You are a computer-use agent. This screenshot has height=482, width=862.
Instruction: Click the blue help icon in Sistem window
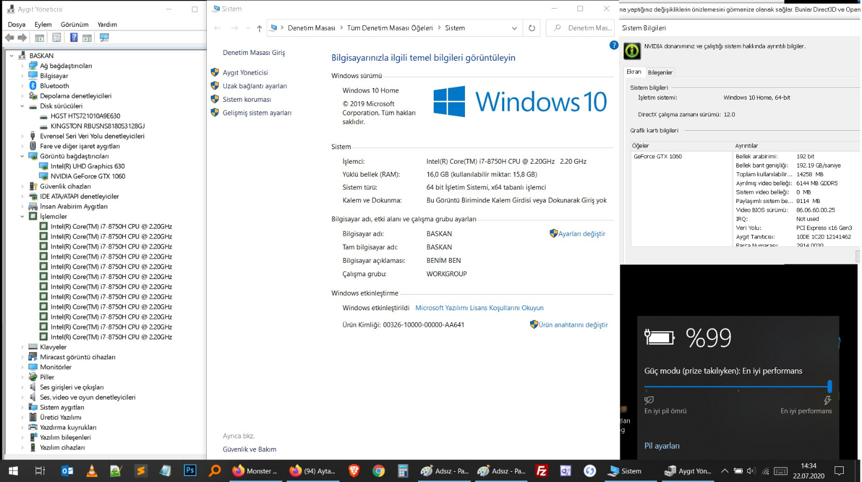click(614, 45)
